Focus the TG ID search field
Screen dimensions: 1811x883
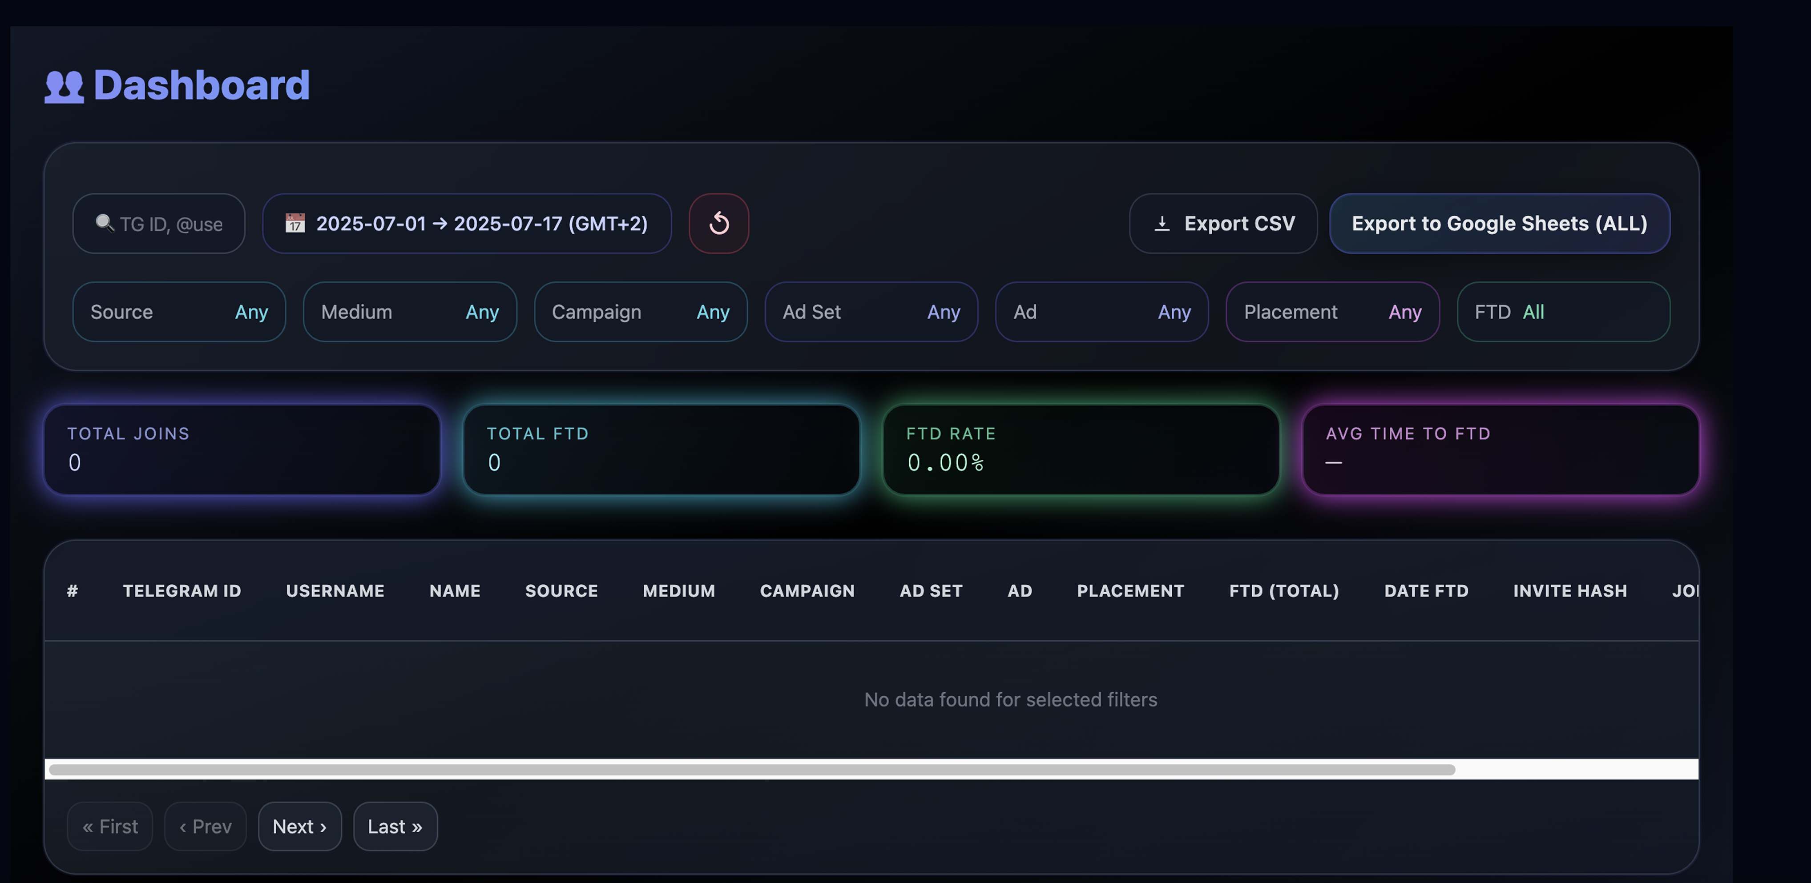click(x=159, y=223)
